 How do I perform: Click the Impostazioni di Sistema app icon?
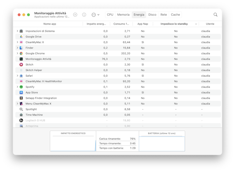(21, 31)
